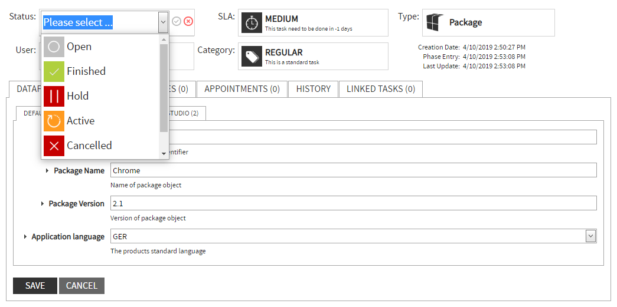Click 'This is a standard task' text
This screenshot has width=617, height=307.
292,62
